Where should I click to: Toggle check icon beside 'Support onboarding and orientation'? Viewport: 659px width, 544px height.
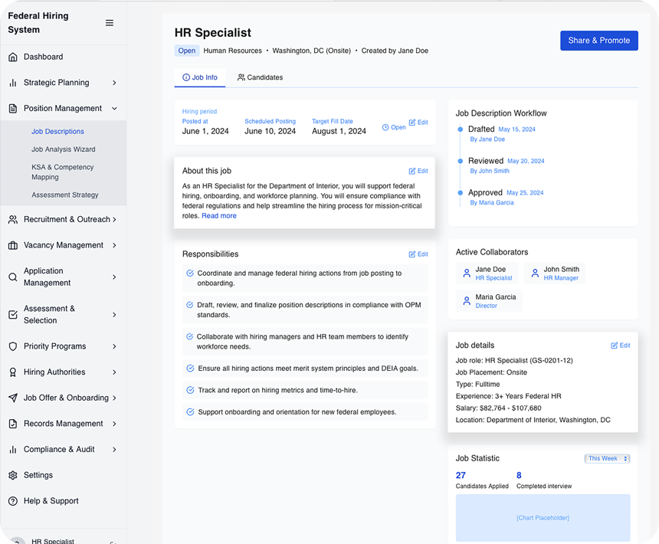[190, 412]
